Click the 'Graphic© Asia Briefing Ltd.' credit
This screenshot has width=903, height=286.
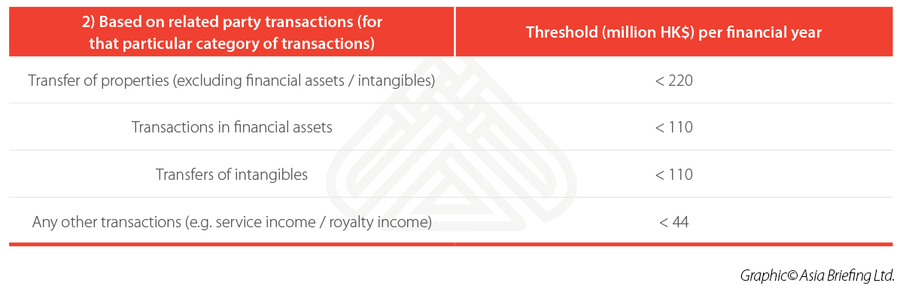point(817,273)
